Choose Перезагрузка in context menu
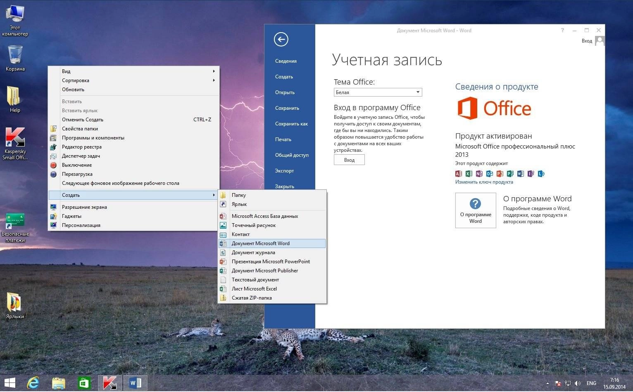633x392 pixels. (134, 174)
